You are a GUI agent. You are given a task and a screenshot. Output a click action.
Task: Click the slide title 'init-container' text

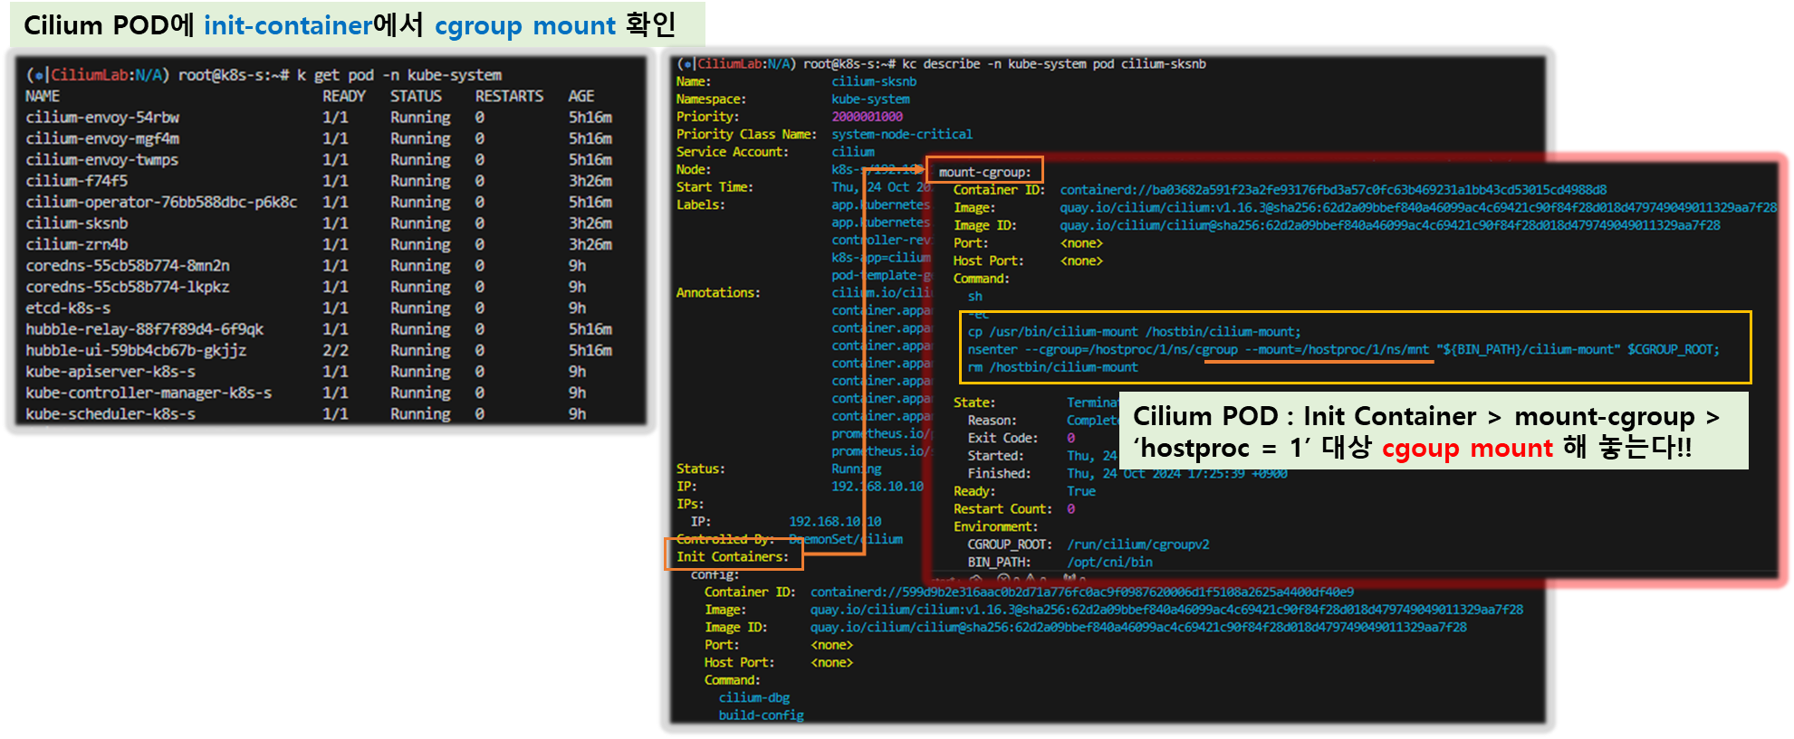(288, 25)
